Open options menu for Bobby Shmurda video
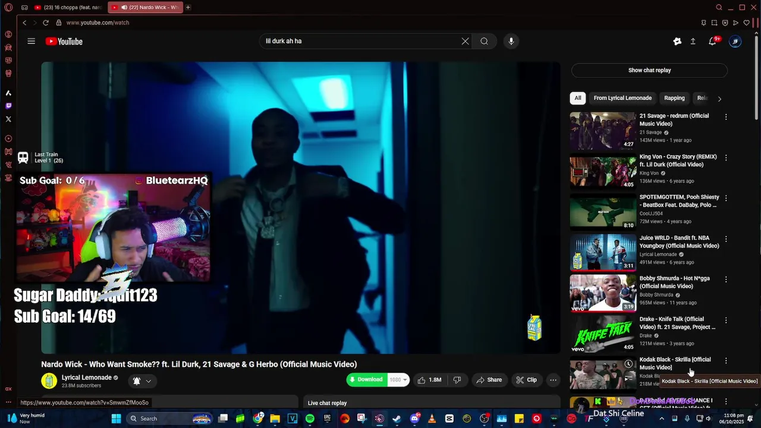Viewport: 761px width, 428px height. click(x=726, y=279)
